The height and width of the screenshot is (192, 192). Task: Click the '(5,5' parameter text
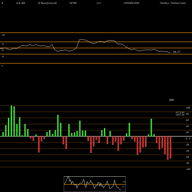click(x=99, y=3)
